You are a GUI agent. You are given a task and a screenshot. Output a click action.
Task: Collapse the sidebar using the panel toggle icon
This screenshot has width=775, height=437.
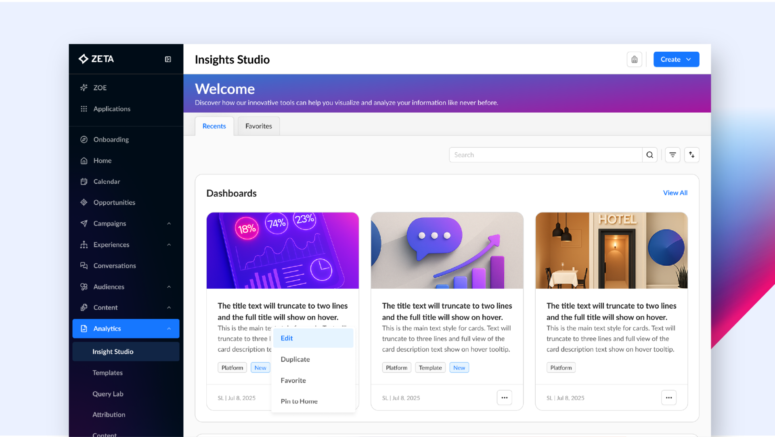[168, 59]
